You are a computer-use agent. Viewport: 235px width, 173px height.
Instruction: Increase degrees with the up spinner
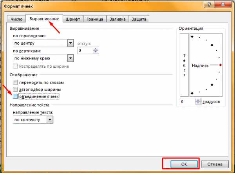click(x=198, y=100)
